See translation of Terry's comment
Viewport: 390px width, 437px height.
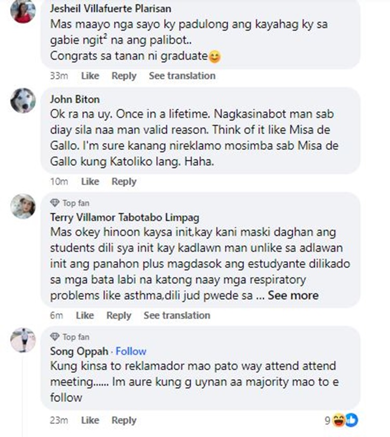click(x=177, y=315)
